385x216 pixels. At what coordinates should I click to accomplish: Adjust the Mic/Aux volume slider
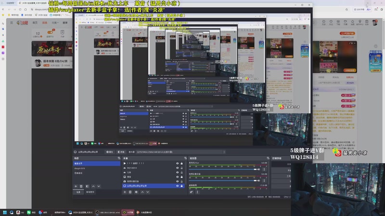[223, 169]
